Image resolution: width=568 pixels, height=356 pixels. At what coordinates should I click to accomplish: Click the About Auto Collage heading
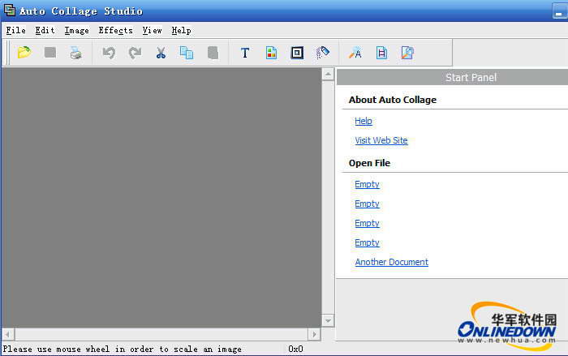tap(392, 100)
